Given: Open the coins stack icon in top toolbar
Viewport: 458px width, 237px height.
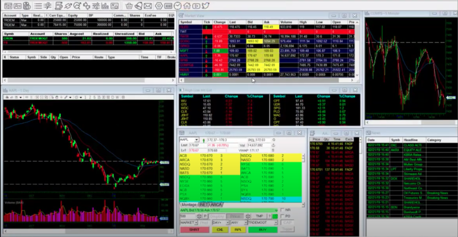Looking at the screenshot, I should click(27, 6).
